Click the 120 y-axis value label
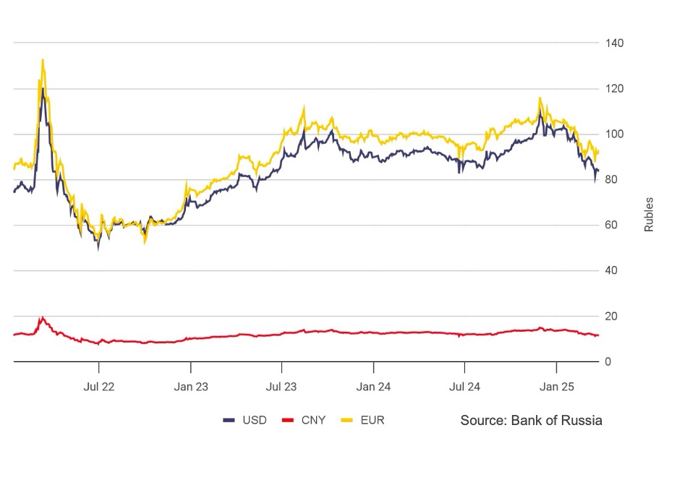The image size is (677, 480). pyautogui.click(x=615, y=89)
